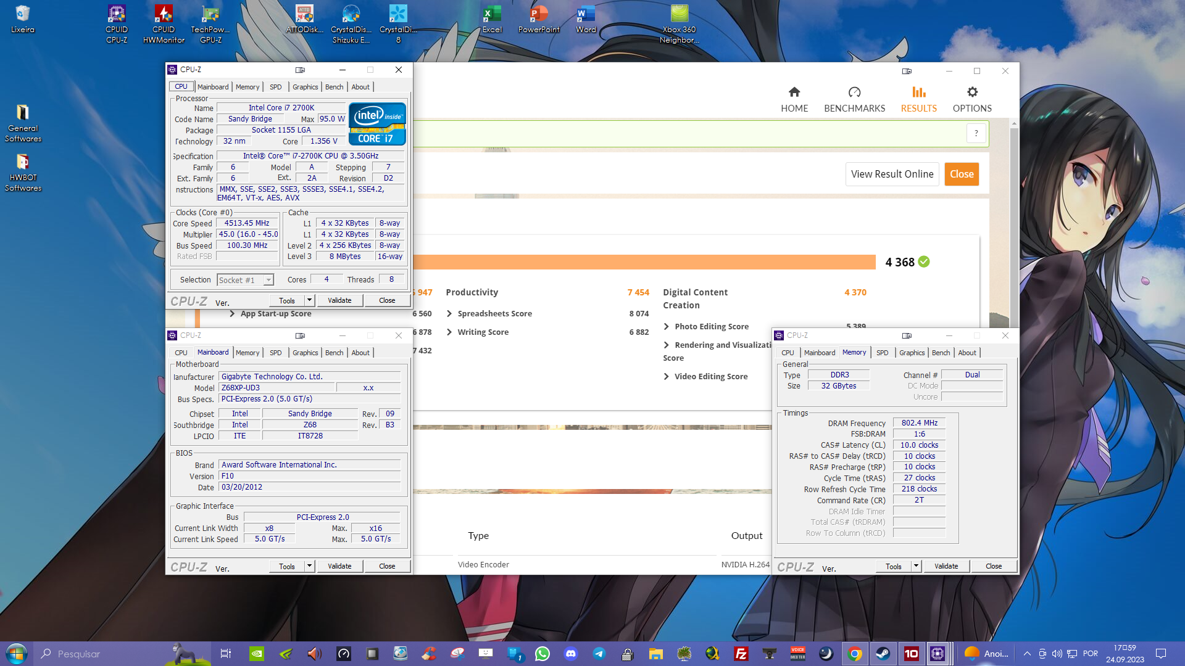Open CPUID CPU-Z desktop shortcut
The width and height of the screenshot is (1185, 666).
[117, 25]
